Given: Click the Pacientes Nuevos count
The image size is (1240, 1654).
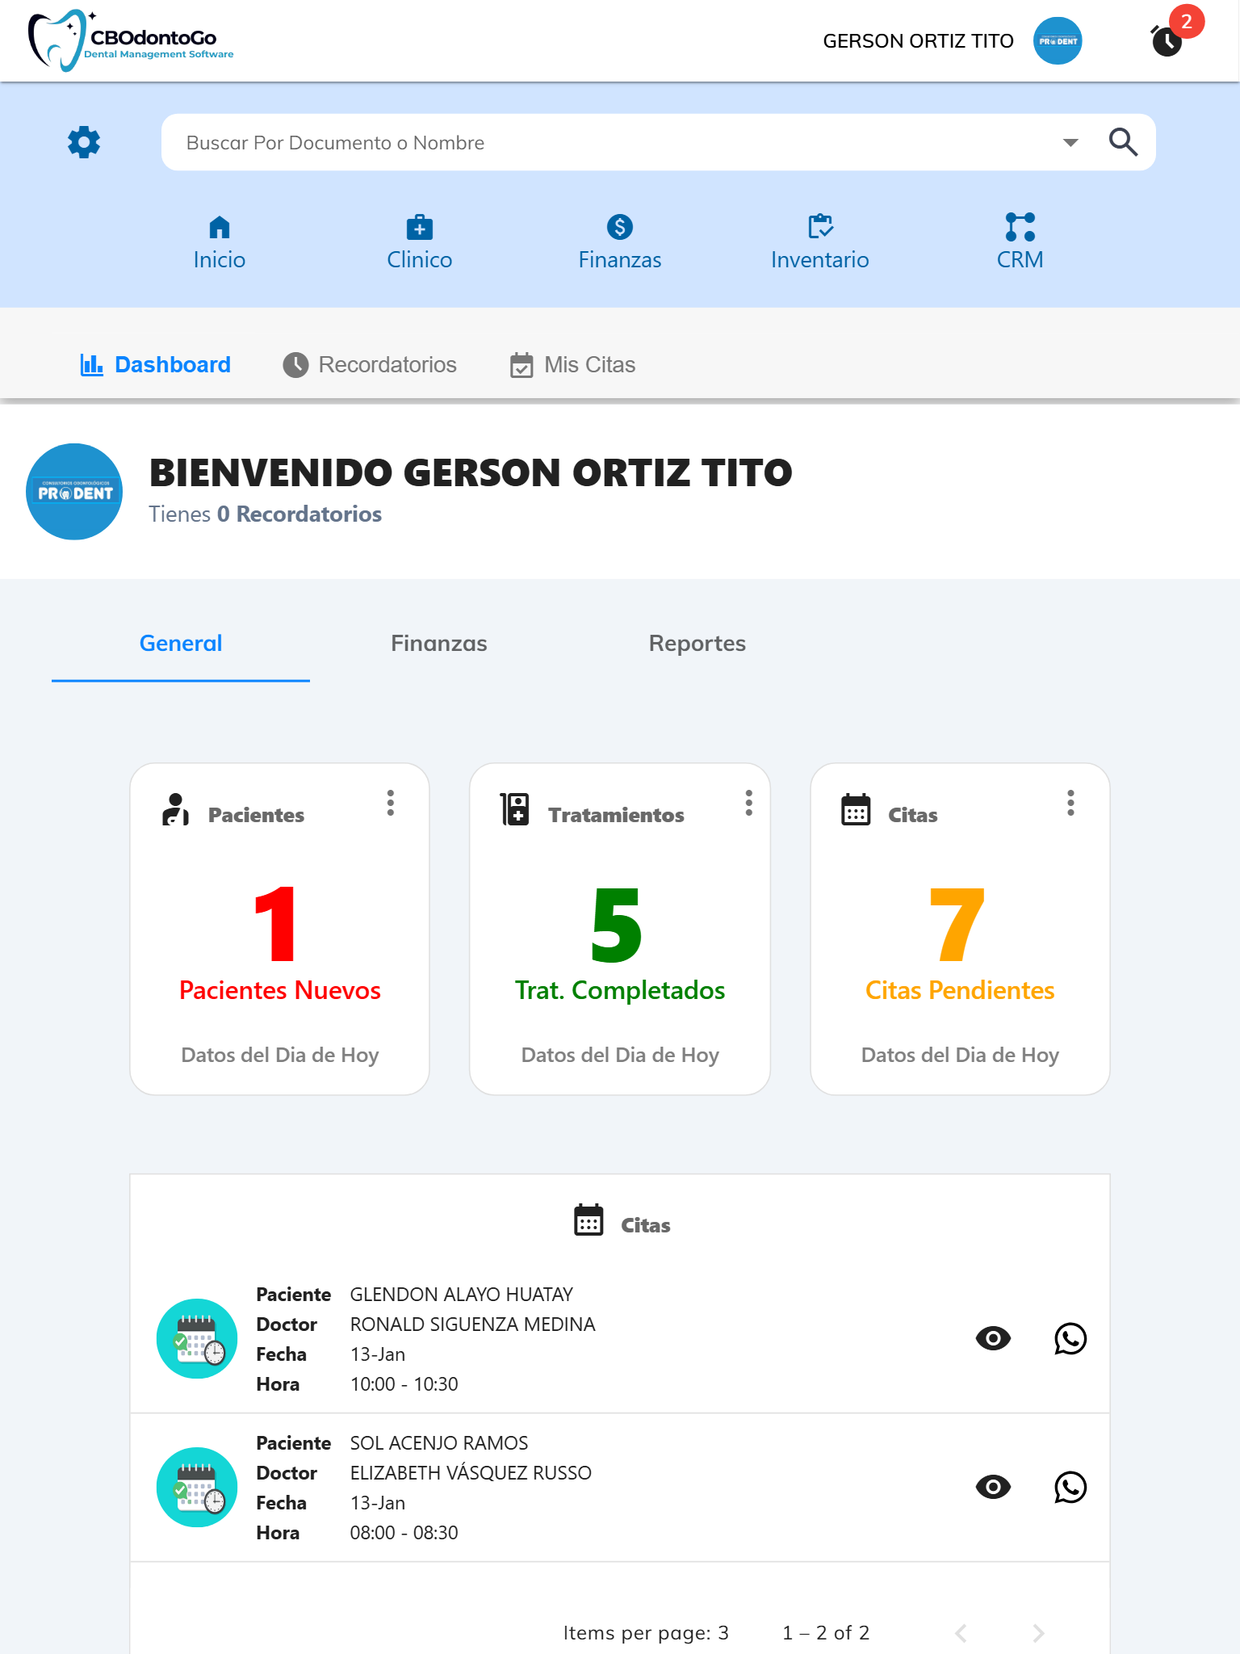Looking at the screenshot, I should pos(275,924).
